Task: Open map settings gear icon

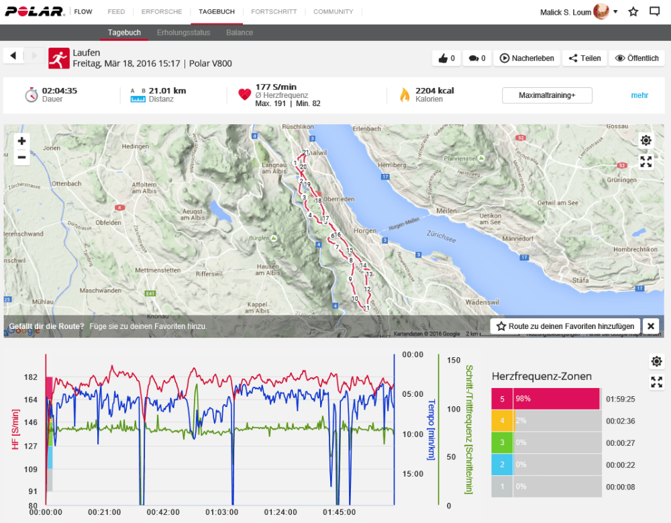Action: [646, 140]
